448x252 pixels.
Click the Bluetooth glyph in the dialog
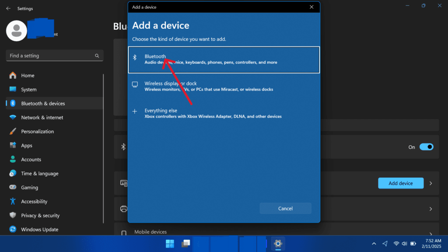click(135, 57)
